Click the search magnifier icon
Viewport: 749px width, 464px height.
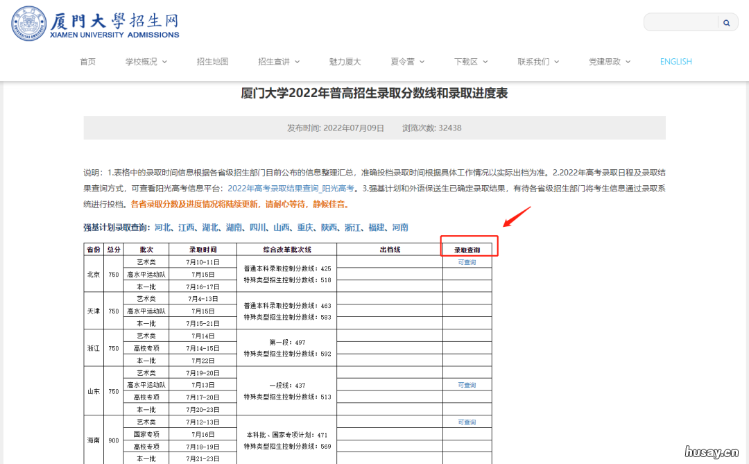tap(726, 22)
